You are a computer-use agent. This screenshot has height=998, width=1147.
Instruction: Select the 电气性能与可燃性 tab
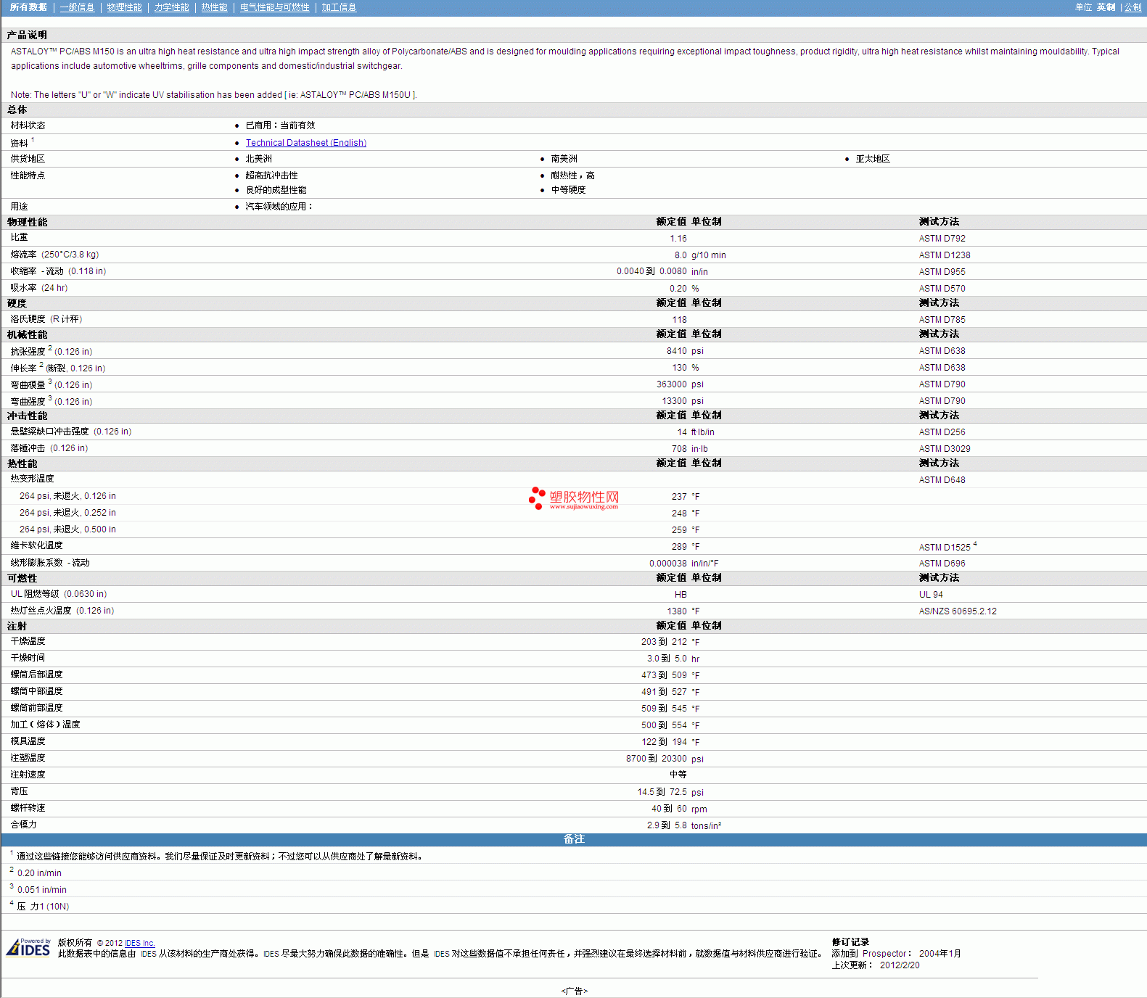(274, 7)
